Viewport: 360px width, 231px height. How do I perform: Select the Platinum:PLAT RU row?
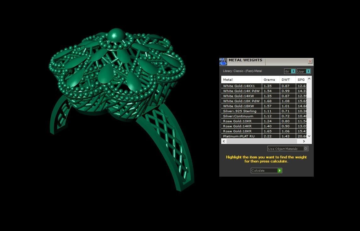[x=264, y=136]
